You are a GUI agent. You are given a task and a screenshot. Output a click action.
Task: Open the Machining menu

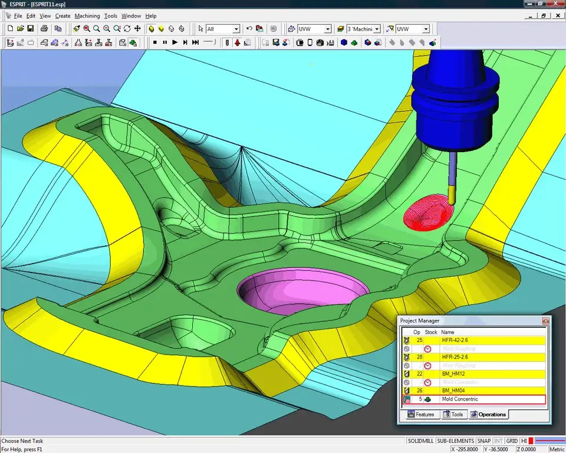[x=87, y=16]
